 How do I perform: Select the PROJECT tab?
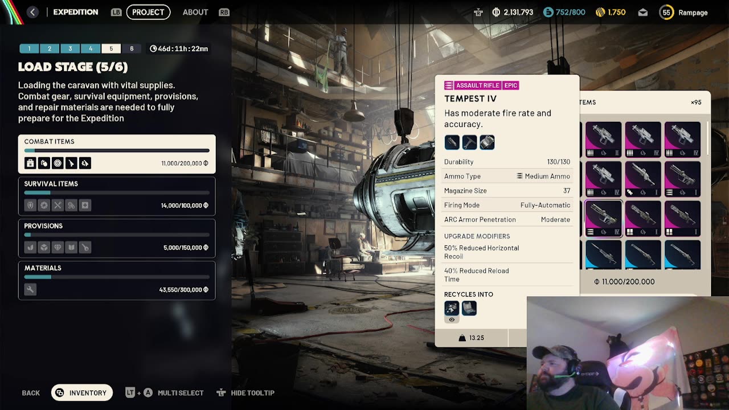(x=148, y=12)
